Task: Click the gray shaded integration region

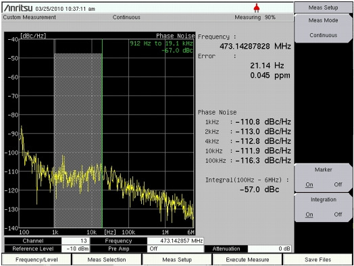Action: point(78,140)
